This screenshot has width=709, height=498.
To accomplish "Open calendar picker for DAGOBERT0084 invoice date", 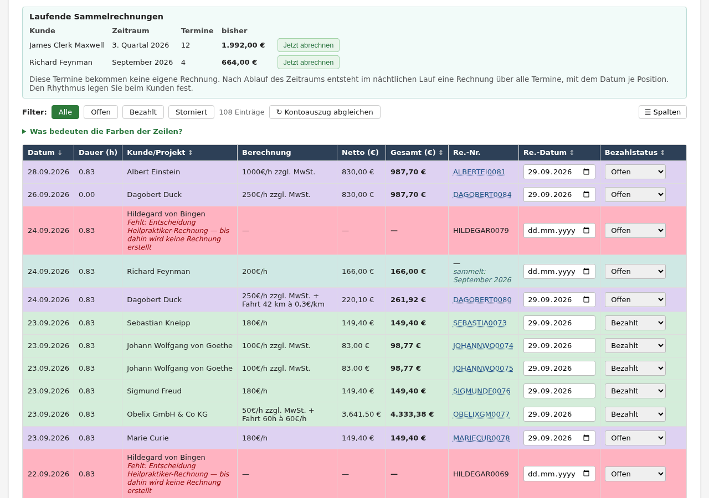I will pyautogui.click(x=587, y=194).
